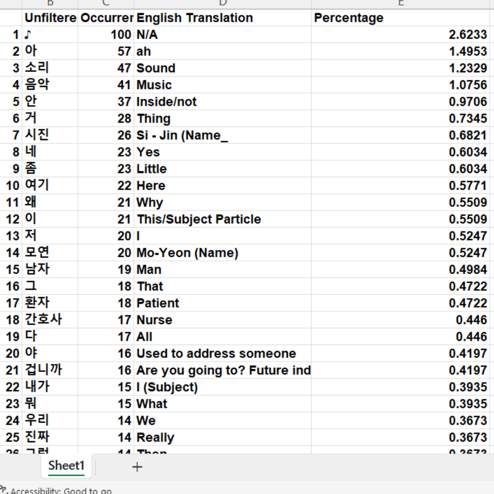Click the 'N/A' translation cell
The width and height of the screenshot is (494, 494).
tap(223, 35)
